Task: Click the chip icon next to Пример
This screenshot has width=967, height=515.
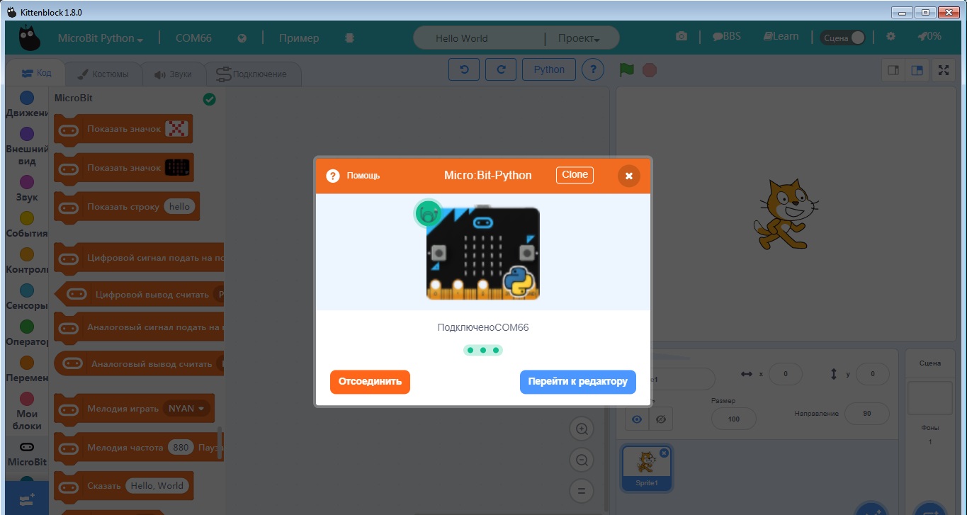Action: pos(349,38)
